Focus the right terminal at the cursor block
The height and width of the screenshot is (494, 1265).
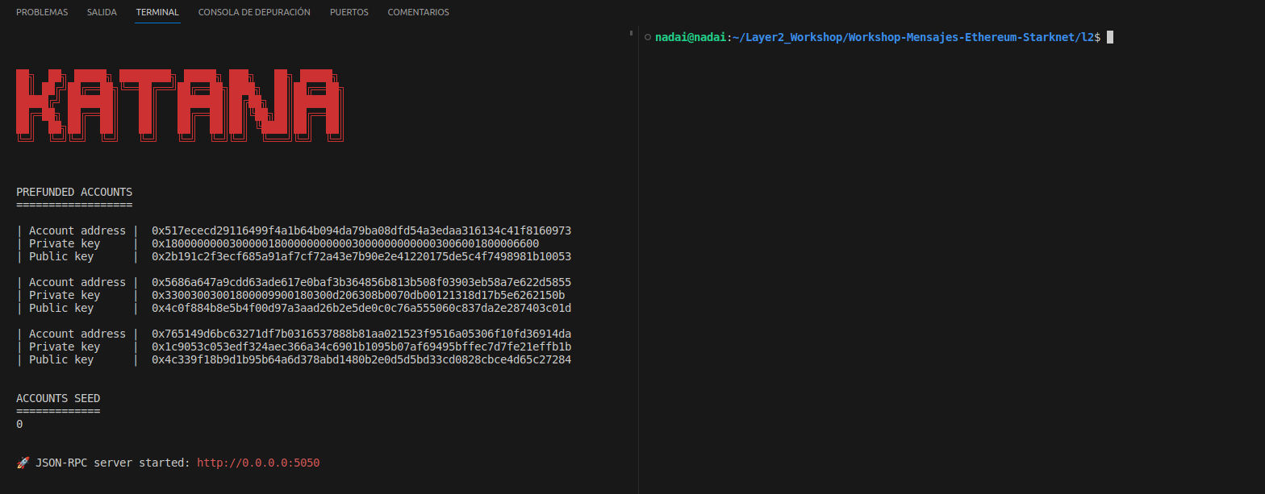click(1110, 38)
